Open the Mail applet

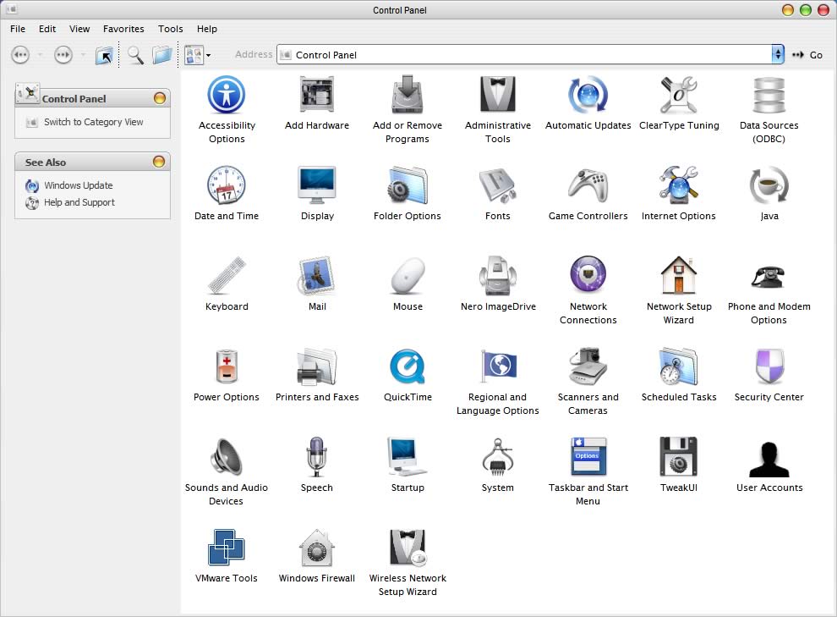317,276
